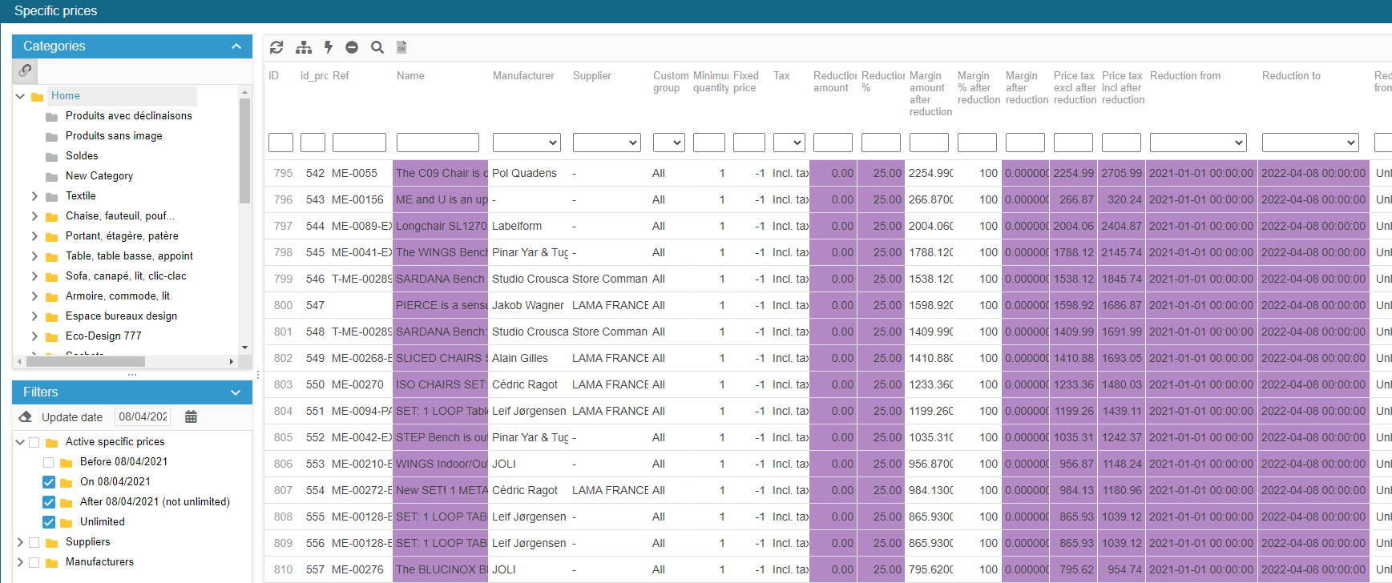The image size is (1392, 583).
Task: Open the calendar date picker icon
Action: [191, 416]
